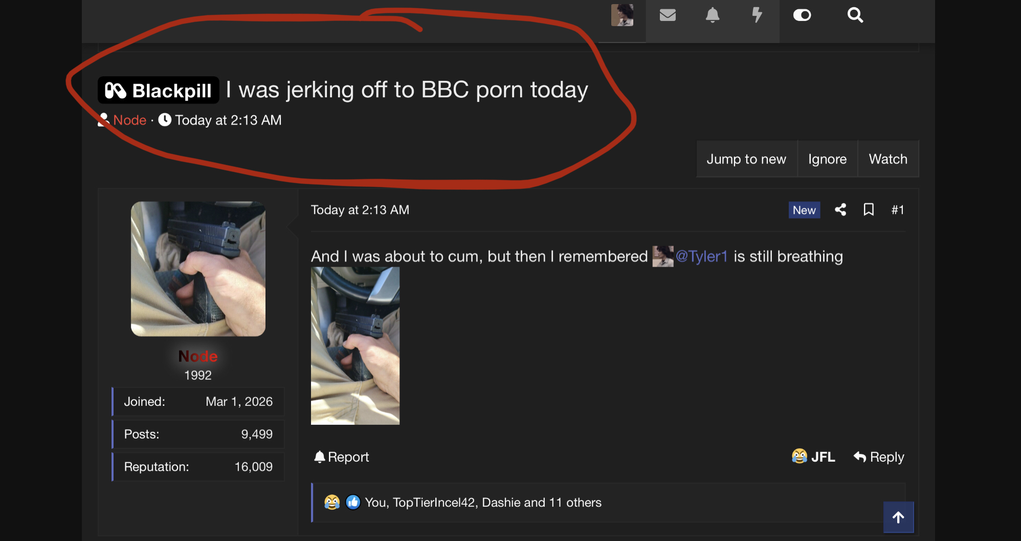
Task: Open notifications bell in top bar
Action: tap(712, 15)
